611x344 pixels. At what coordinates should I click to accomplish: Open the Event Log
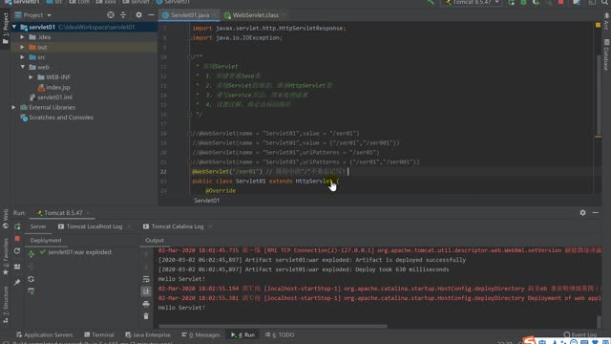click(580, 334)
